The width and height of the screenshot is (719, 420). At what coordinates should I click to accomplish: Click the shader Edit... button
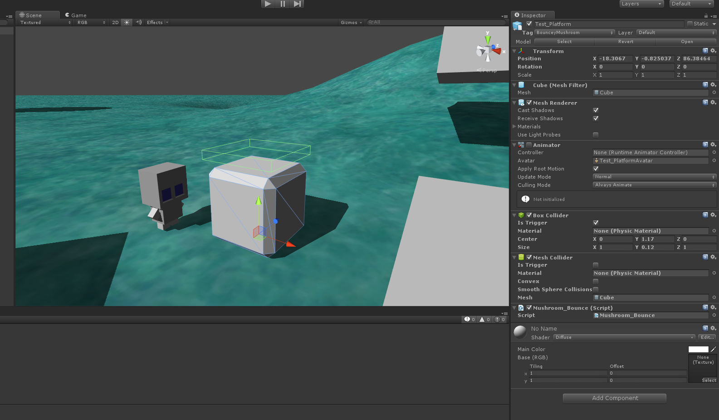point(707,337)
